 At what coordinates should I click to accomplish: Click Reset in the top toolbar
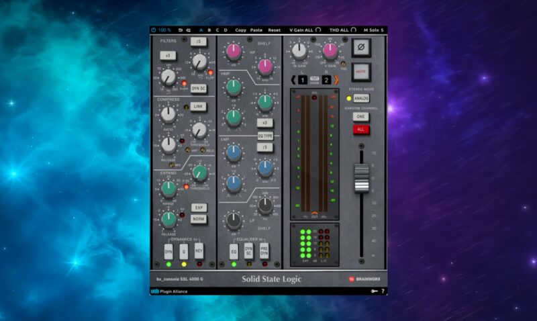point(274,30)
